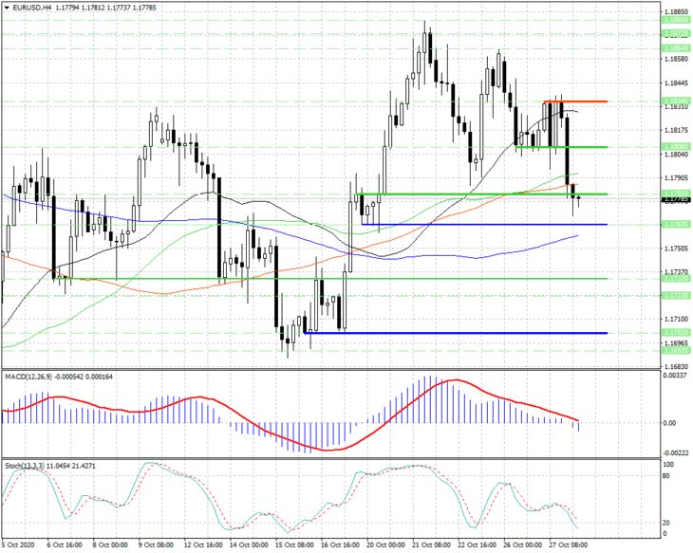
Task: Click the 5 Oct 2020 date label
Action: pos(18,545)
